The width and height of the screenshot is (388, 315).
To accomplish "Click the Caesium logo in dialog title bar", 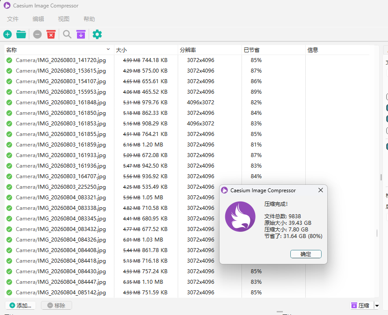I will tap(224, 190).
